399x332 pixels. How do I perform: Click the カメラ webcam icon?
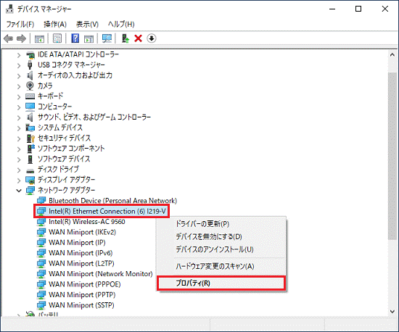[x=30, y=86]
